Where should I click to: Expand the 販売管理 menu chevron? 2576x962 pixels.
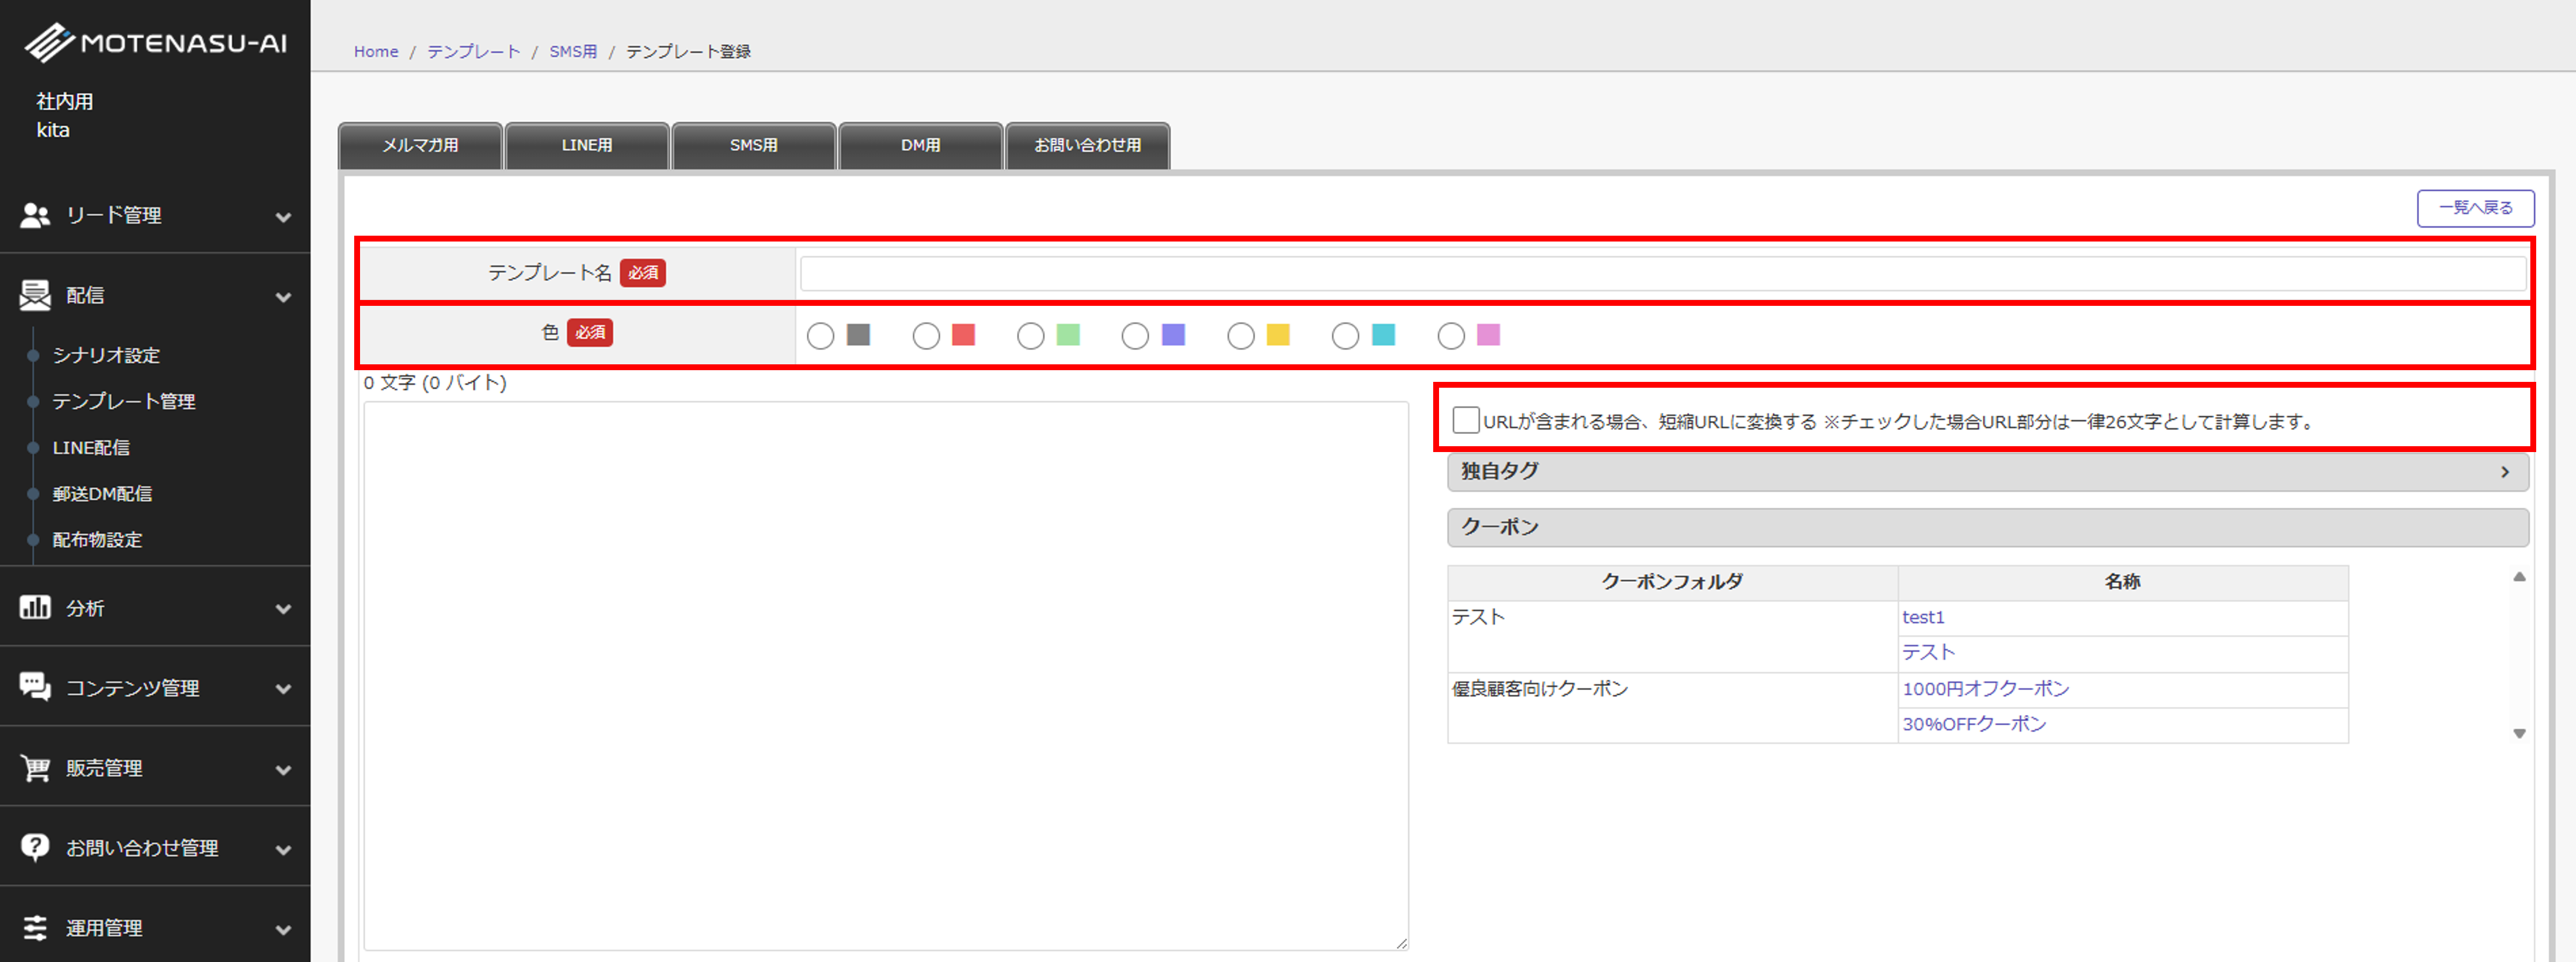click(283, 769)
